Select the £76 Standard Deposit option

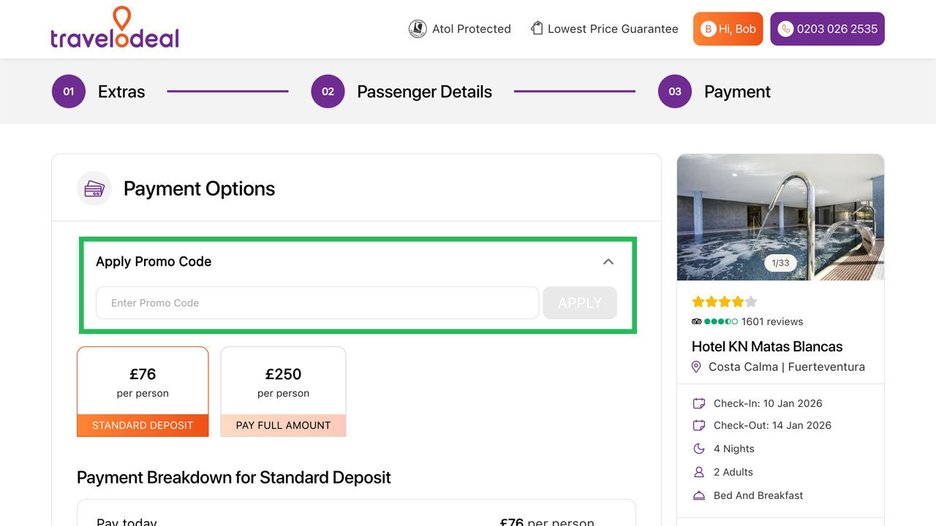pos(143,391)
